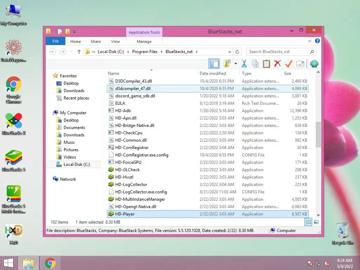This screenshot has width=360, height=270.
Task: Open the recent locations dropdown arrow
Action: (x=71, y=52)
